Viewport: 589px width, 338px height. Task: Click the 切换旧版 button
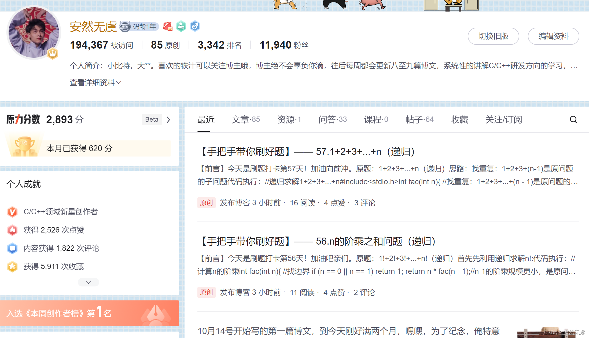pyautogui.click(x=493, y=36)
